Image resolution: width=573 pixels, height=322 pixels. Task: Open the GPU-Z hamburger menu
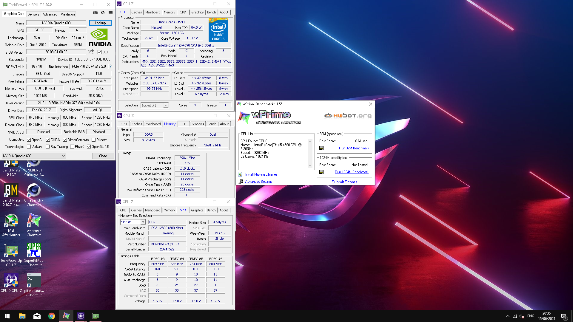tap(110, 13)
